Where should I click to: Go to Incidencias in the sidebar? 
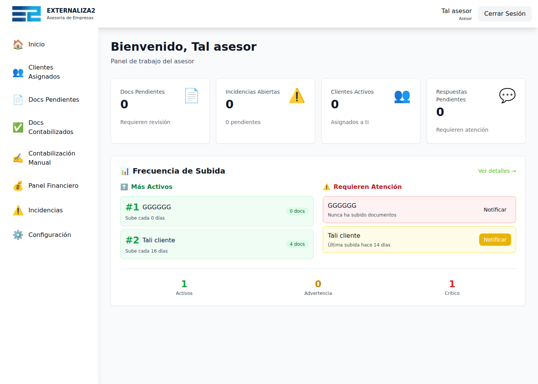45,210
